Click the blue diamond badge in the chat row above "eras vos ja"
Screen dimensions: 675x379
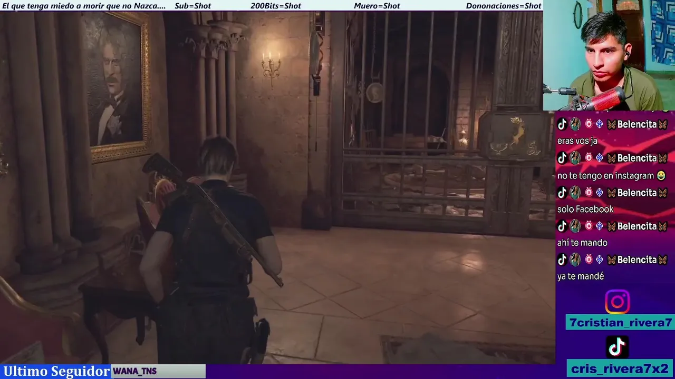pos(600,124)
